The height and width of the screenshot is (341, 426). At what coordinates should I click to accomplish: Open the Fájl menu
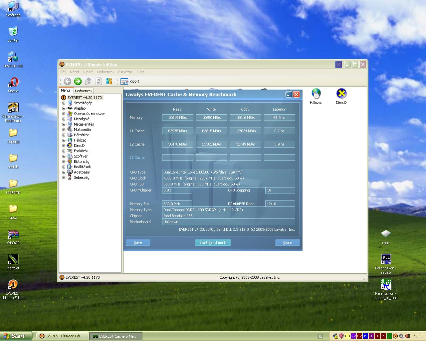(63, 72)
